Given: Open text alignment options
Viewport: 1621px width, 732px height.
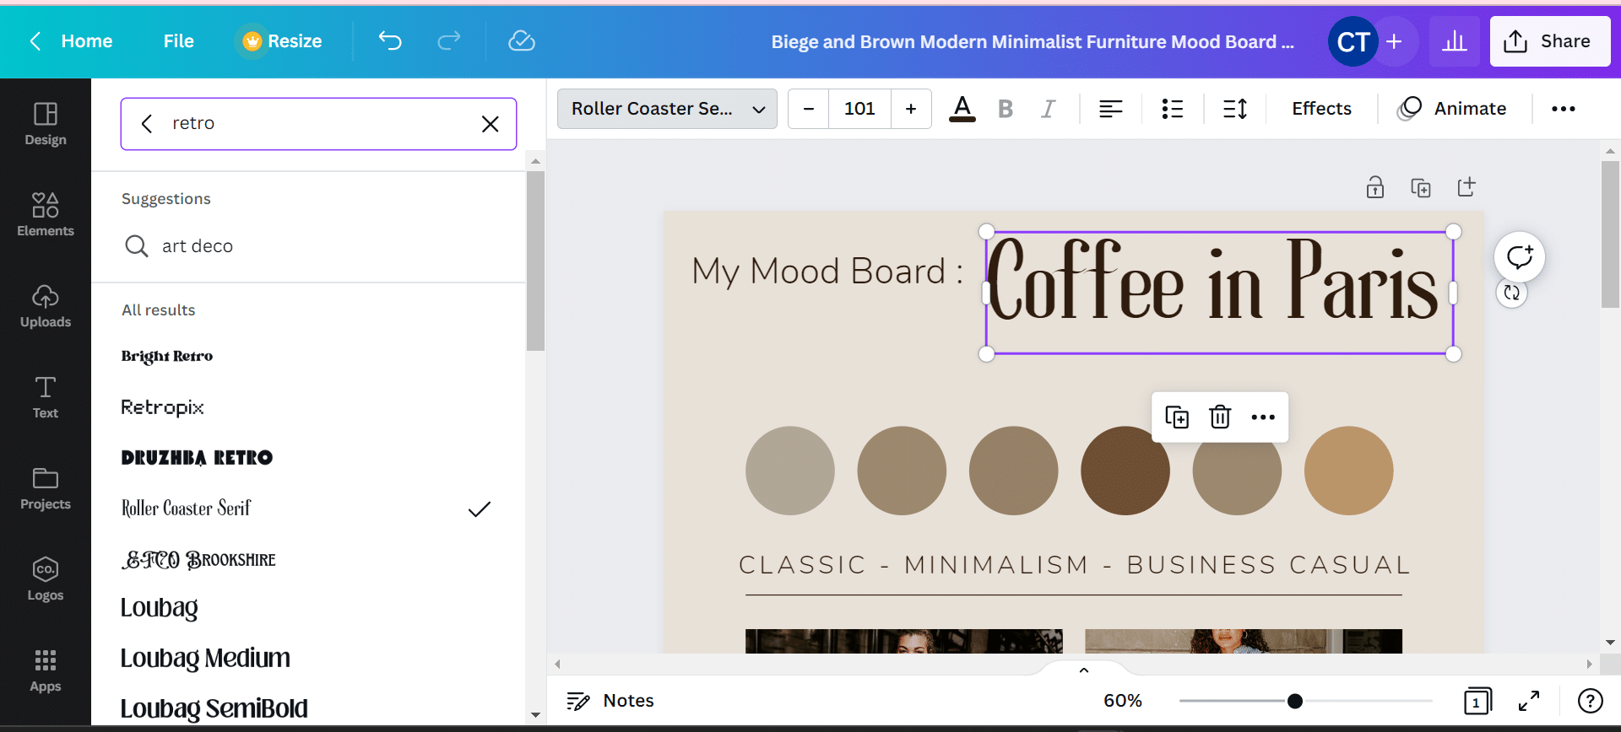Looking at the screenshot, I should point(1111,109).
